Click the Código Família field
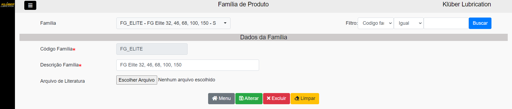This screenshot has width=512, height=109. pos(152,49)
